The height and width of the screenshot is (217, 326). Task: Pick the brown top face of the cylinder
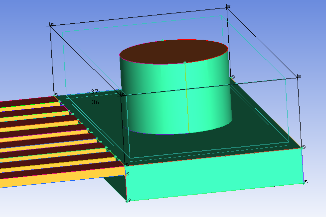point(174,52)
